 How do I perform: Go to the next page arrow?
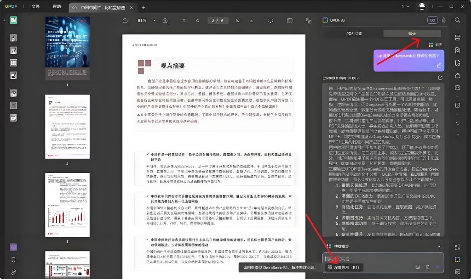click(238, 21)
